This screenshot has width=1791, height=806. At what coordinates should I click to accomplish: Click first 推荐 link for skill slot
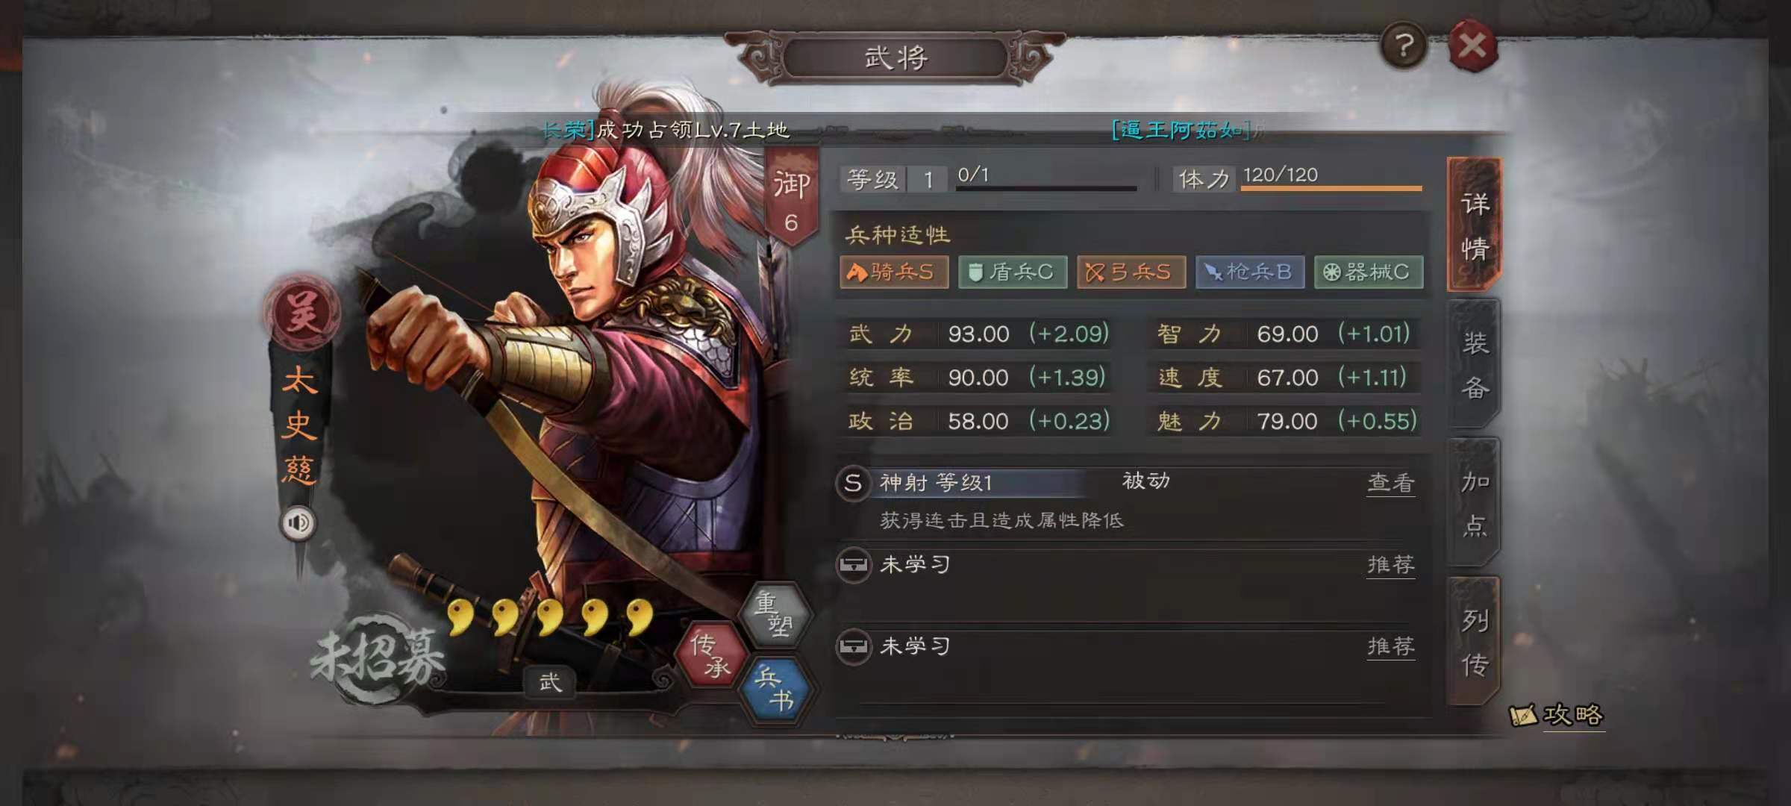(x=1391, y=565)
